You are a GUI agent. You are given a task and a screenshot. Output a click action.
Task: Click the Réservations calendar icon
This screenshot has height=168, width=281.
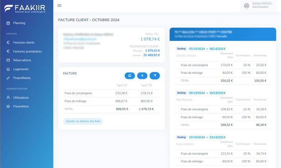[8, 60]
